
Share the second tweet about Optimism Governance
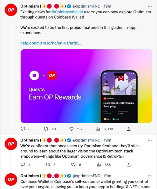coord(129,165)
